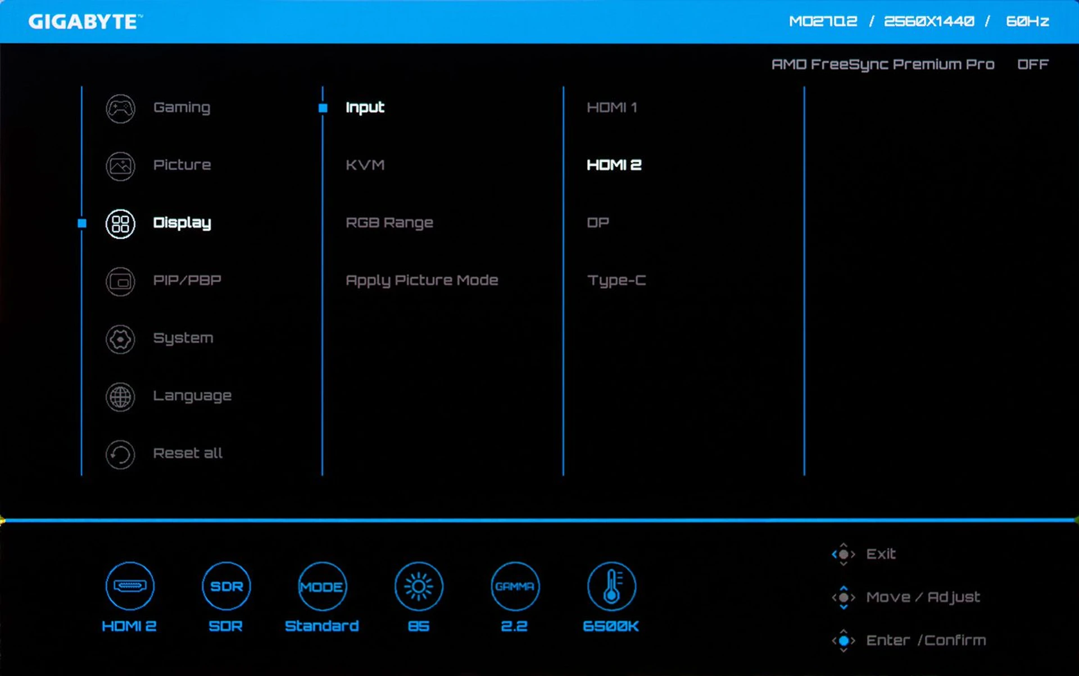Select the Display menu entry
1079x676 pixels.
click(x=182, y=223)
